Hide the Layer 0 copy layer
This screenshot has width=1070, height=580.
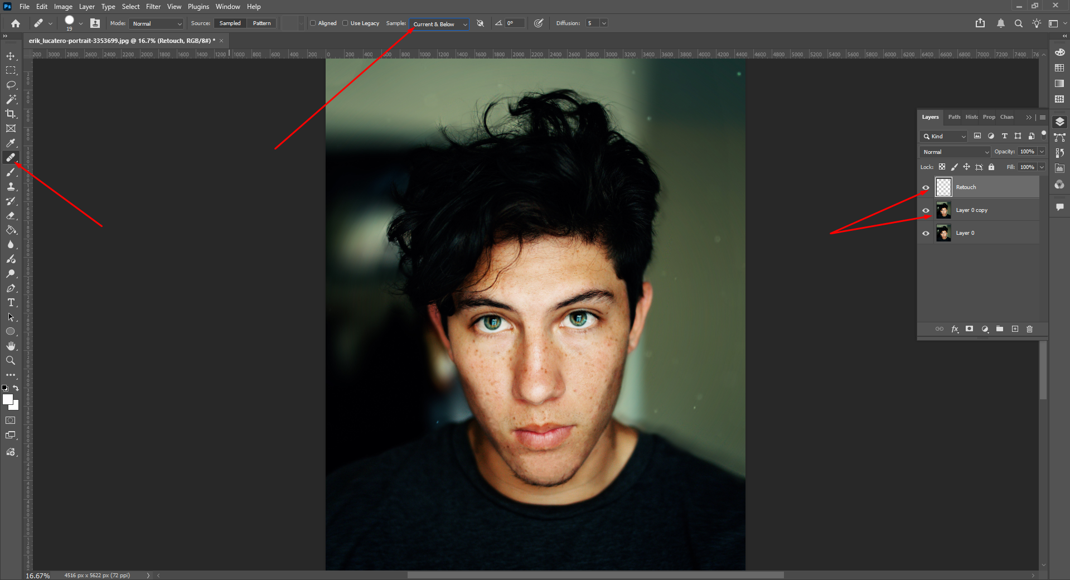[x=926, y=210]
